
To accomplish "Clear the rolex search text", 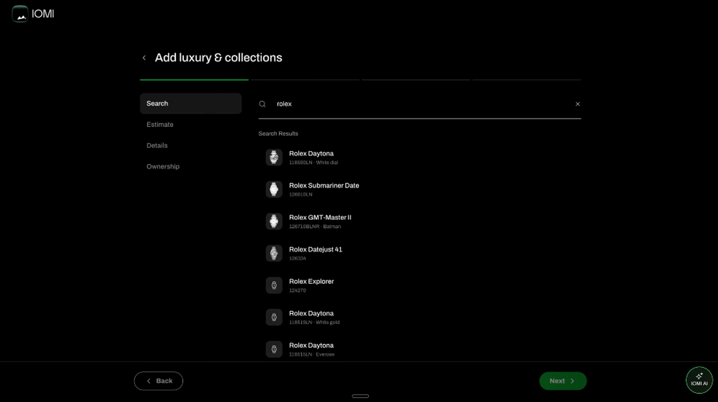I will (578, 104).
